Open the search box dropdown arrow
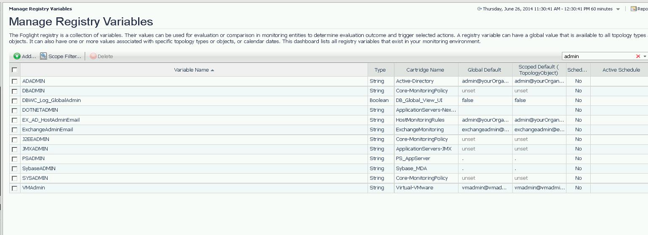Viewport: 648px width, 235px height. (x=645, y=56)
